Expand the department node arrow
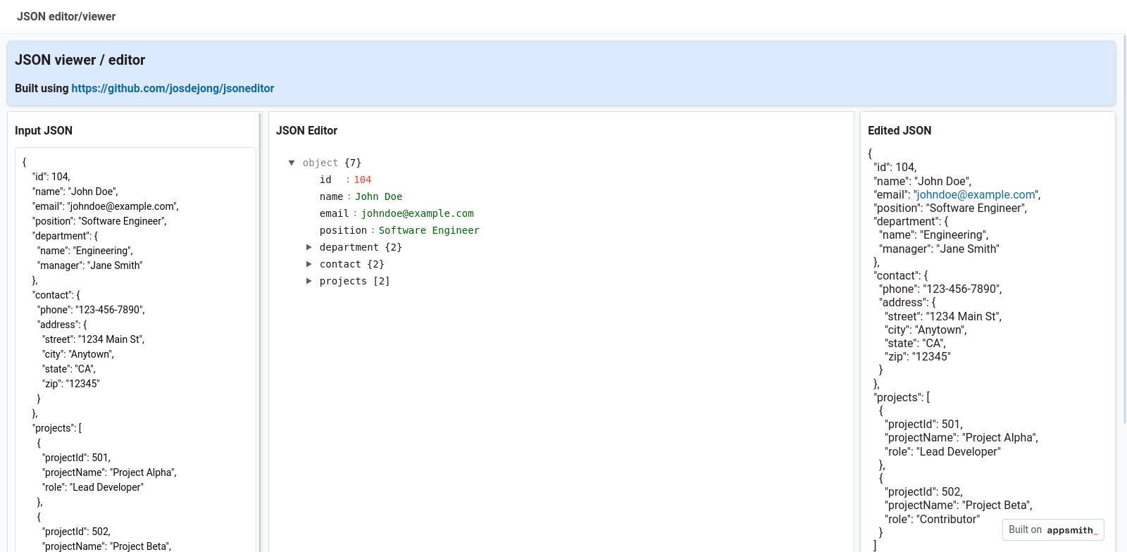 pyautogui.click(x=309, y=247)
